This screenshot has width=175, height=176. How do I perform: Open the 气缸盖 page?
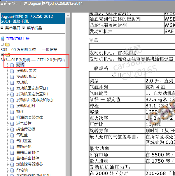tap(22, 135)
